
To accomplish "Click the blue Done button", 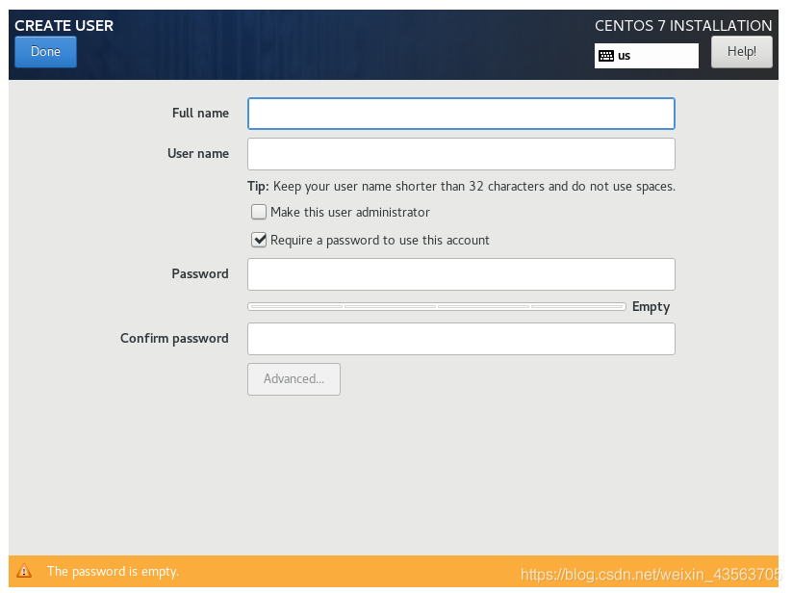I will tap(45, 52).
